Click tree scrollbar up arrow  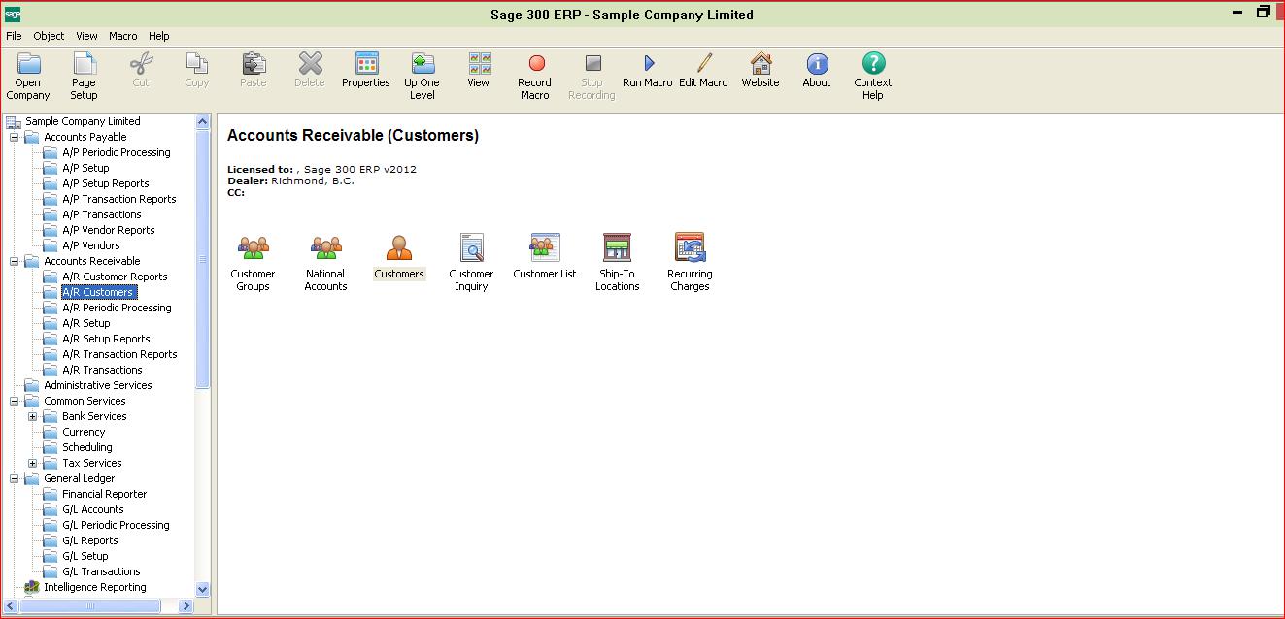pos(203,121)
